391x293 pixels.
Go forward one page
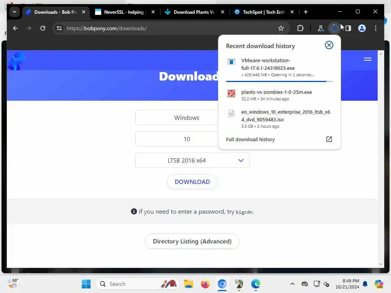(29, 28)
